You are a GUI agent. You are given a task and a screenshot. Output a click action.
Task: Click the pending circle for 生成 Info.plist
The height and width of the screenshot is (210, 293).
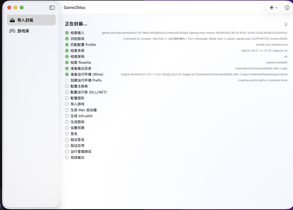(67, 116)
